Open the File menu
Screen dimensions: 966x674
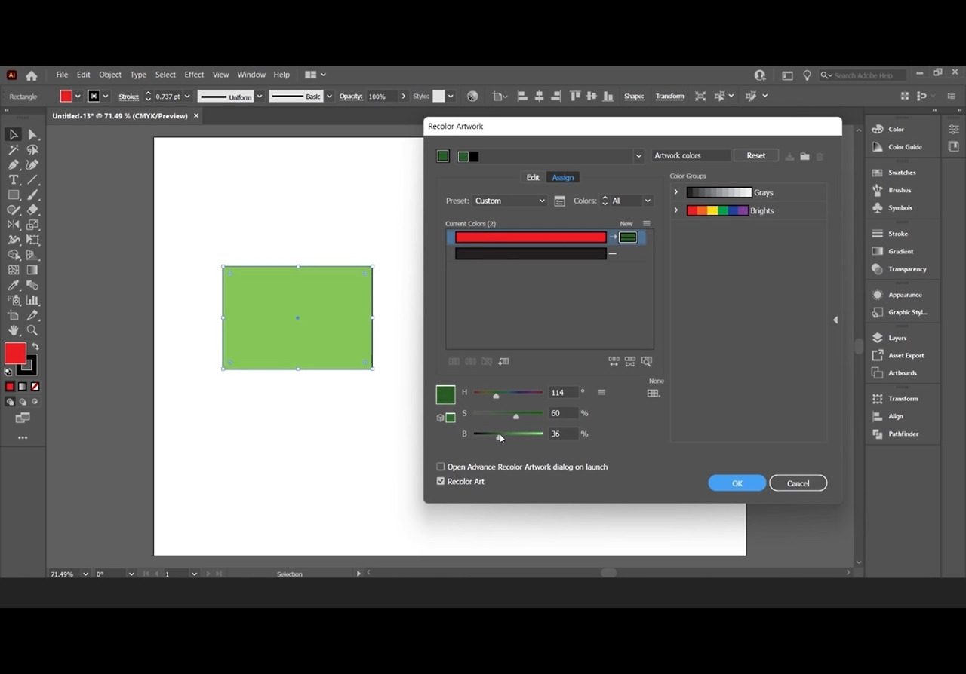pos(62,75)
